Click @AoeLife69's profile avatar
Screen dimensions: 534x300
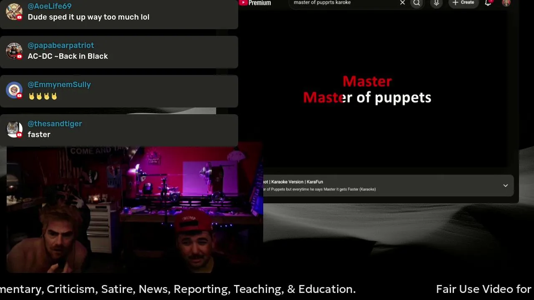tap(14, 12)
